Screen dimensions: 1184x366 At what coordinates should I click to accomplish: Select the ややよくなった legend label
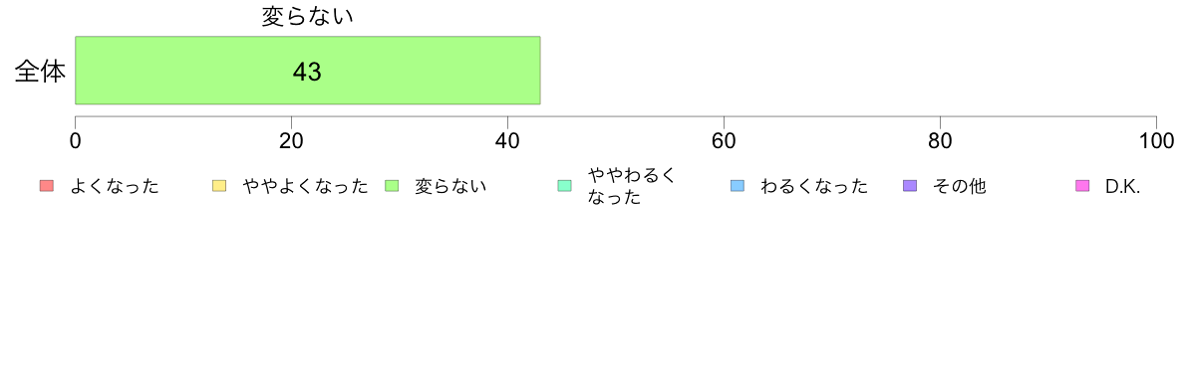point(305,186)
